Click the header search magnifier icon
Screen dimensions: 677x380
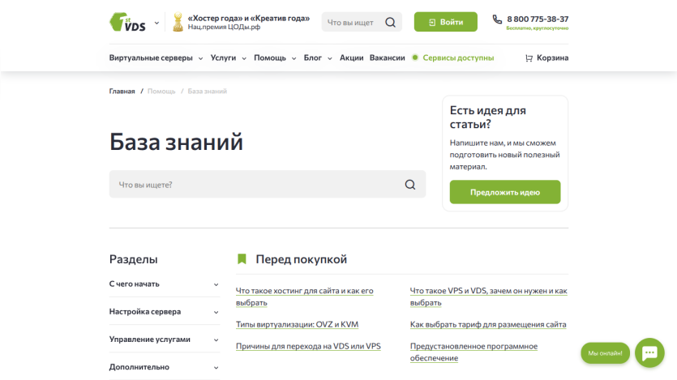390,23
